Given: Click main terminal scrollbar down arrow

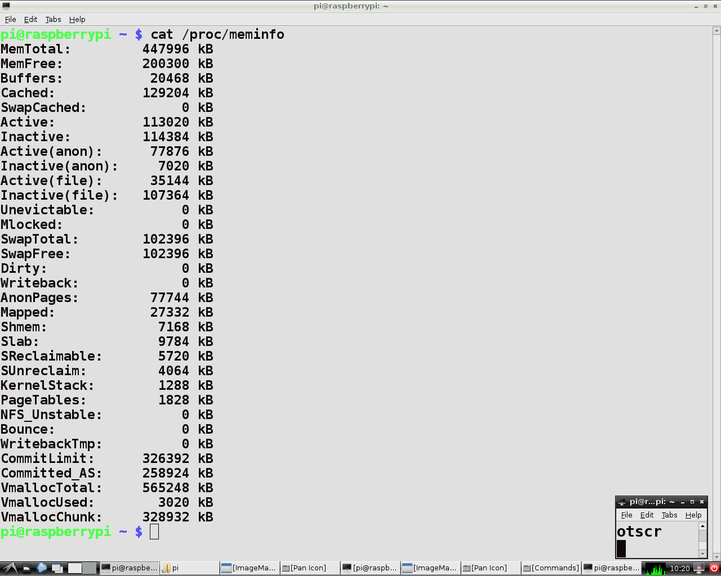Looking at the screenshot, I should (717, 557).
